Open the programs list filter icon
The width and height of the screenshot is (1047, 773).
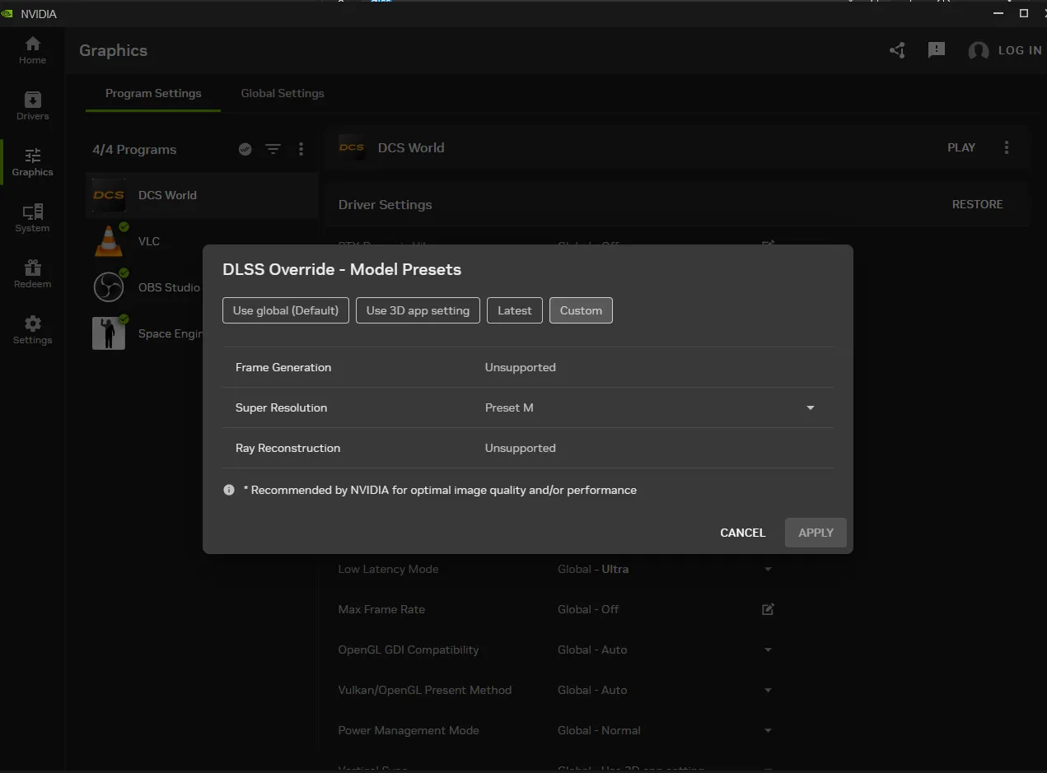[x=273, y=149]
